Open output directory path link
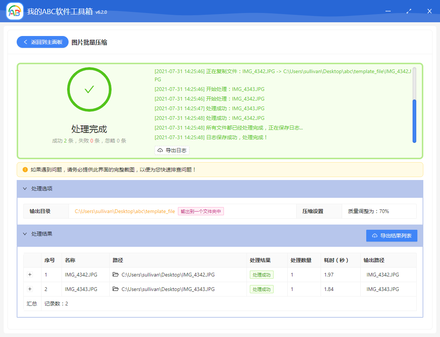 point(125,211)
